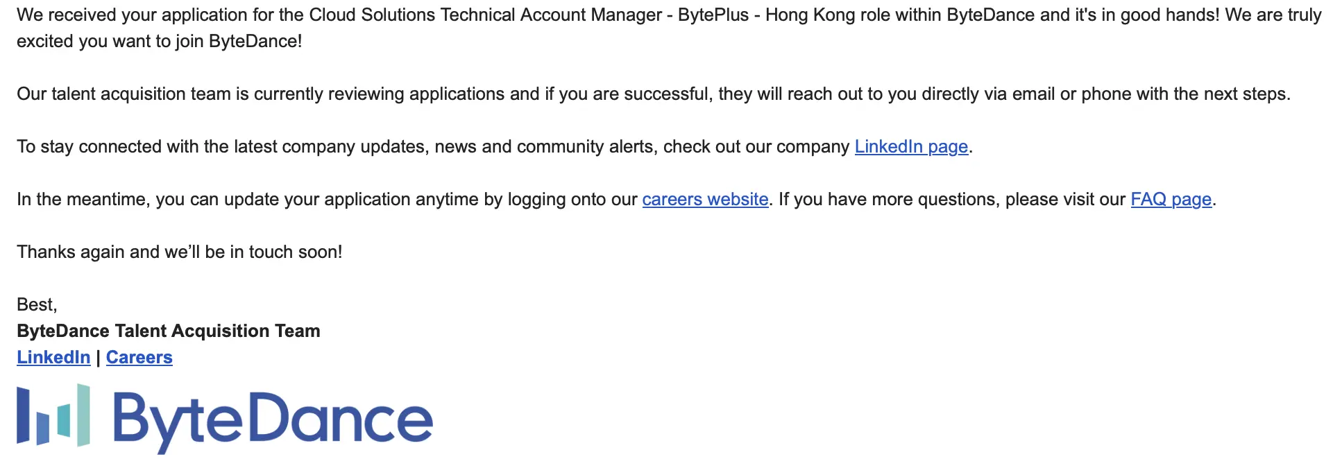Click the ByteDance wordmark in logo
1342x459 pixels.
pos(273,420)
